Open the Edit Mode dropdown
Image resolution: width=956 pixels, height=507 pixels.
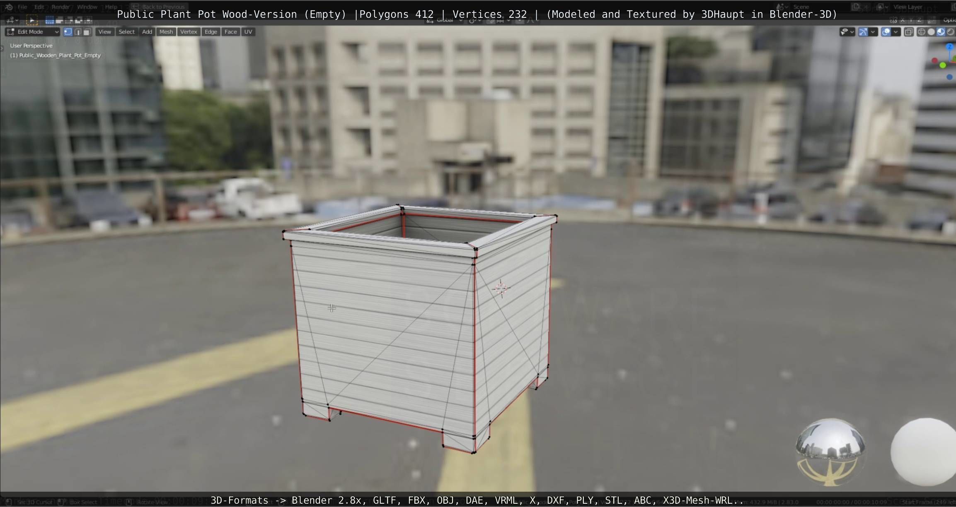(x=33, y=32)
